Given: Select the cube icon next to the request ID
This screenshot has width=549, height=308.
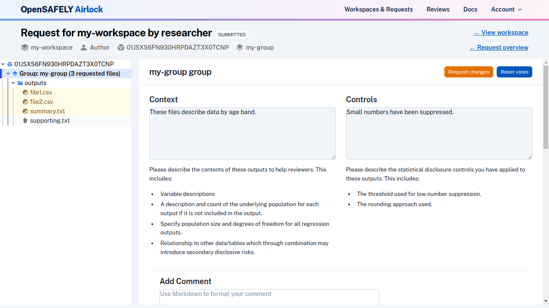Looking at the screenshot, I should click(10, 64).
